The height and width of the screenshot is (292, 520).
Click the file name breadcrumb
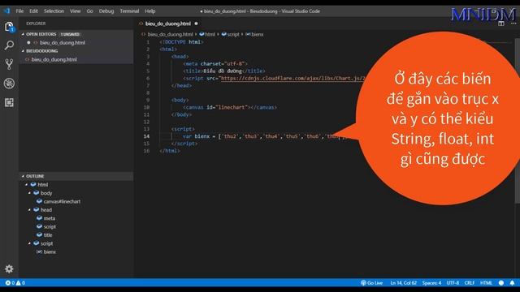[x=170, y=34]
